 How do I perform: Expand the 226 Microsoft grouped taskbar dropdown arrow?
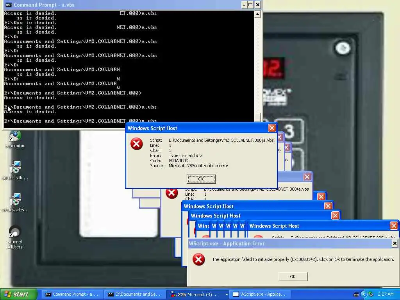pos(226,295)
